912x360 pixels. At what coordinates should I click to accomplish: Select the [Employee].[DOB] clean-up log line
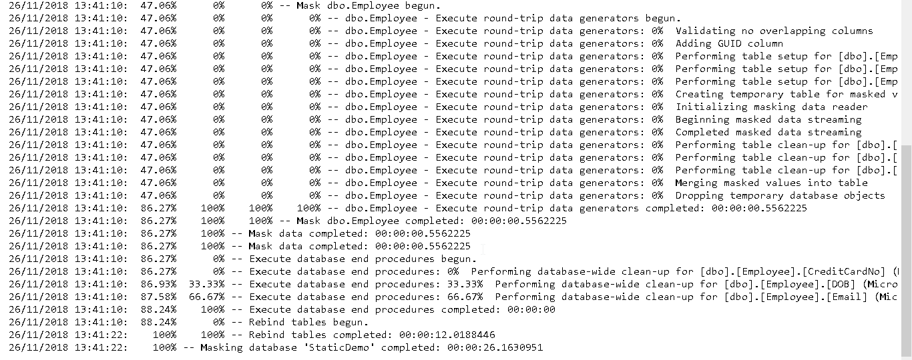pyautogui.click(x=574, y=285)
